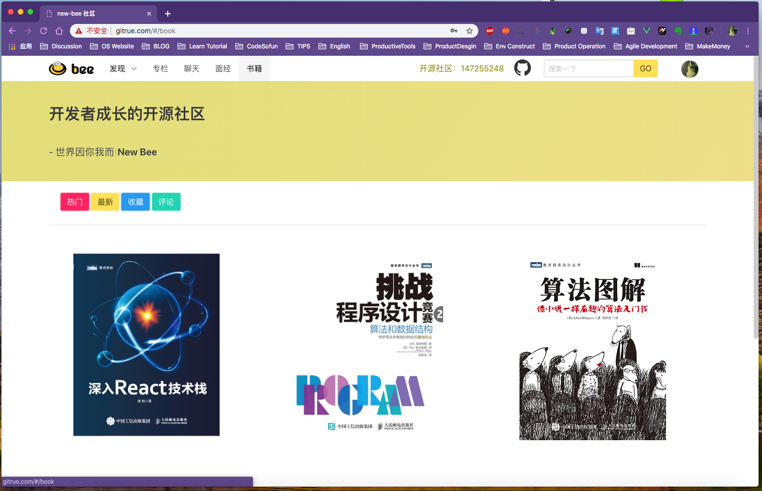Focus the 搜索一下 search field

[588, 68]
